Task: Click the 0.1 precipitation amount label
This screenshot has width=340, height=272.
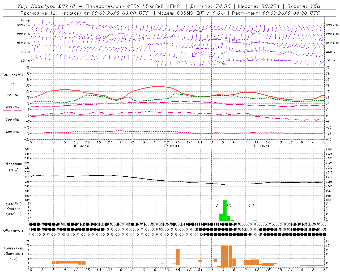Action: click(251, 206)
